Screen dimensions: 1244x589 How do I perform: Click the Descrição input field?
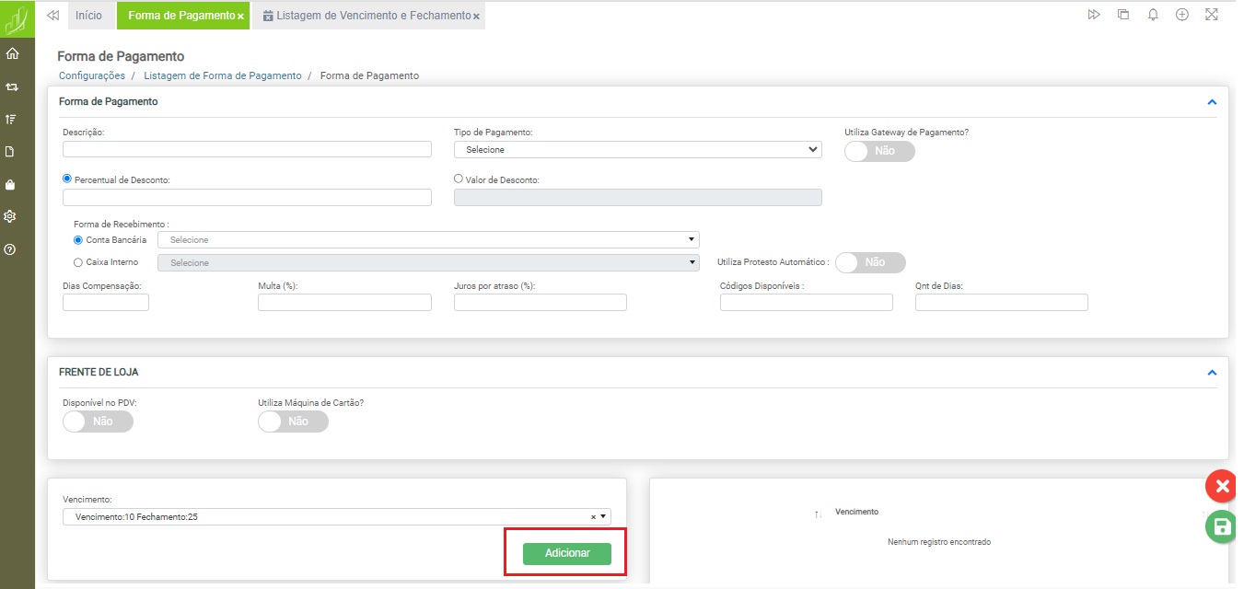click(247, 149)
